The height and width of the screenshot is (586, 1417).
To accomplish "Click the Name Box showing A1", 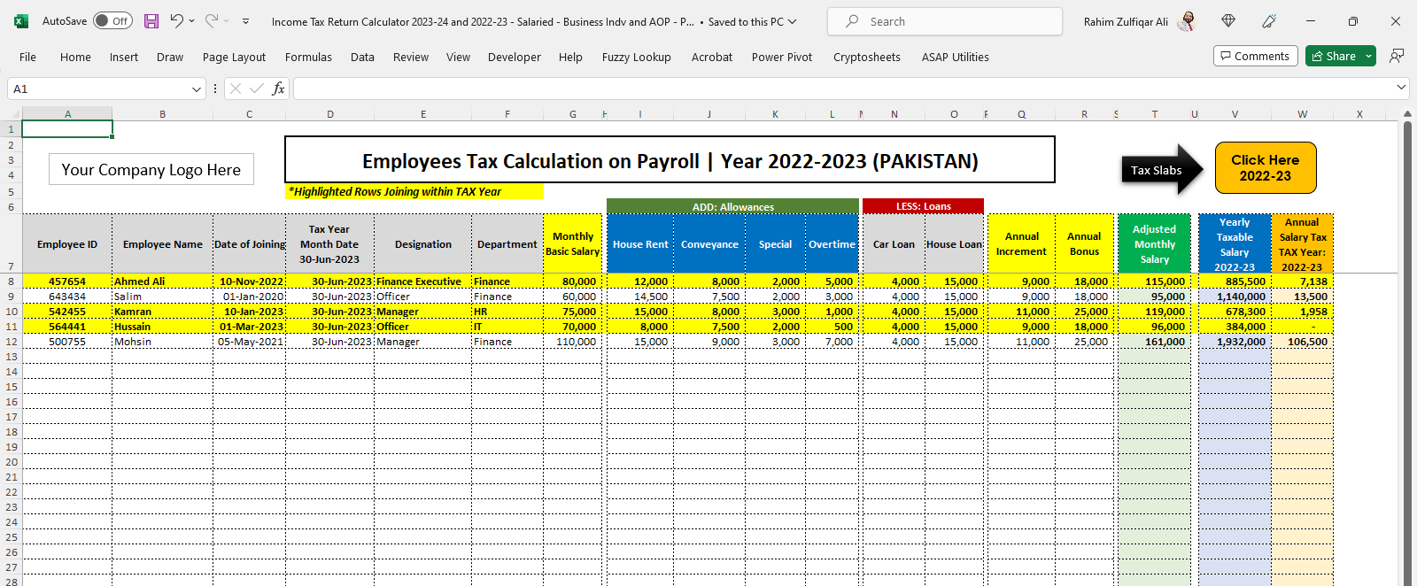I will (x=97, y=89).
